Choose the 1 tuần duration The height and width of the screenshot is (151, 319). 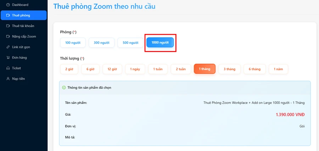[158, 69]
